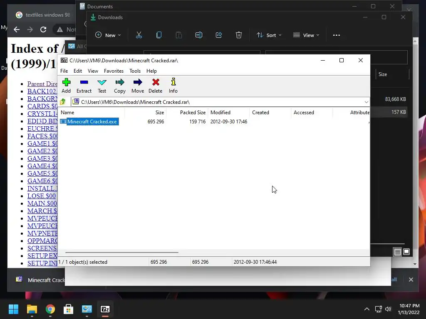The height and width of the screenshot is (319, 426).
Task: Delete the selected file with Delete icon
Action: pos(156,86)
